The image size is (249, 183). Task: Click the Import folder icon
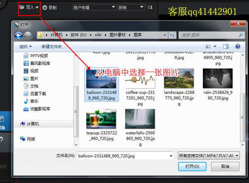pos(22,7)
